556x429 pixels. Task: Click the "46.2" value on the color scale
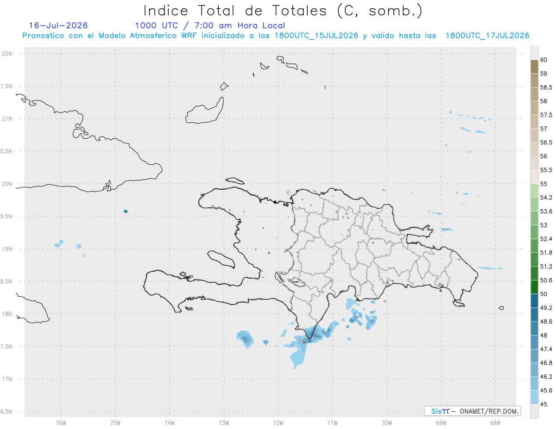[x=546, y=377]
